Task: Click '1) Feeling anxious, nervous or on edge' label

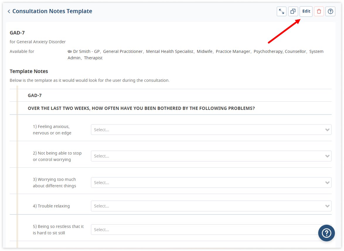Action: (x=52, y=130)
